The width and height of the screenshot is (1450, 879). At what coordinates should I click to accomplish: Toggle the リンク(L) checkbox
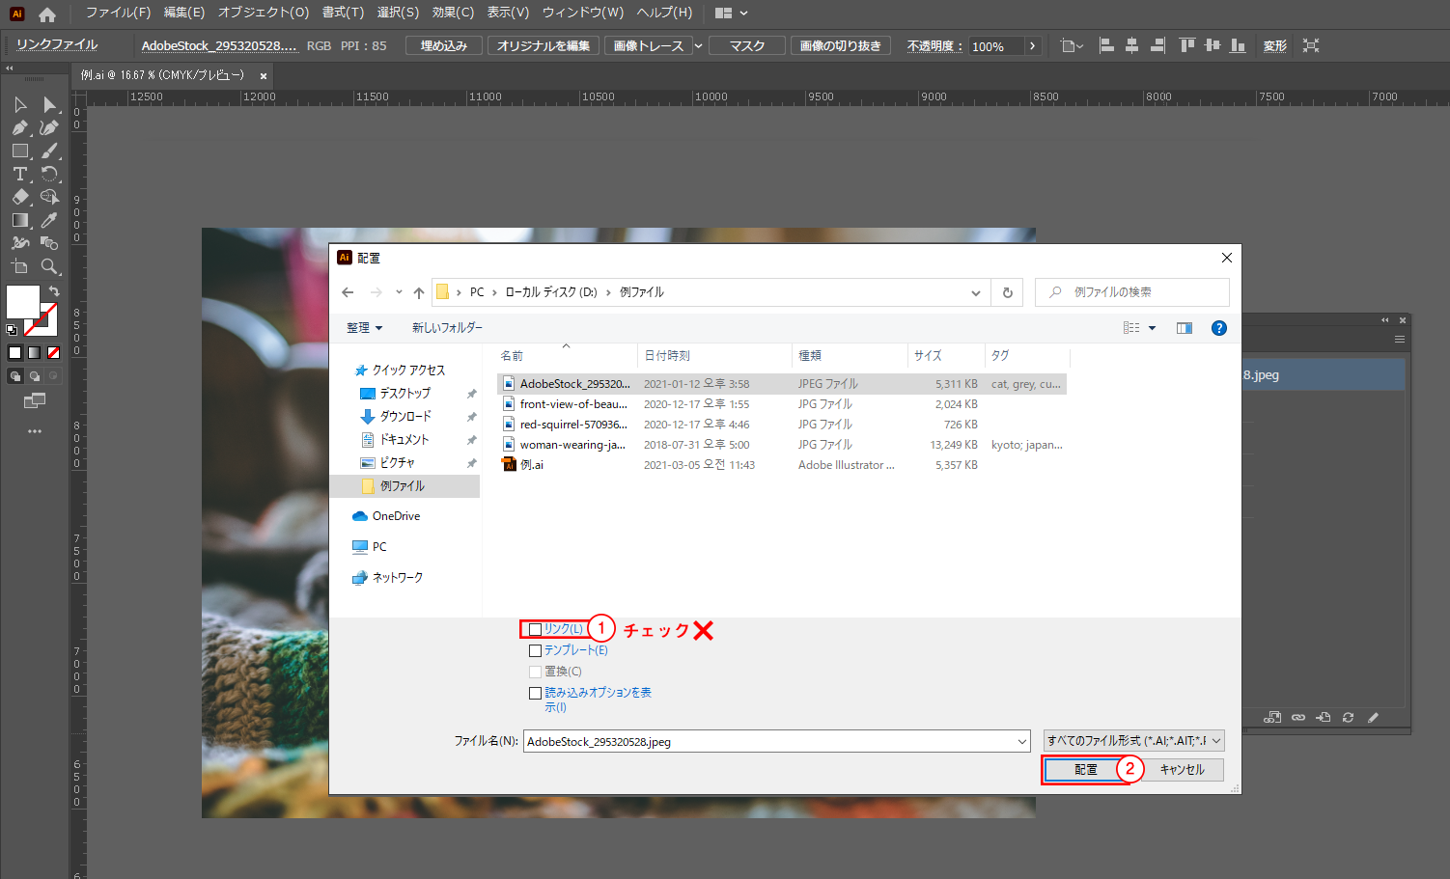point(535,629)
